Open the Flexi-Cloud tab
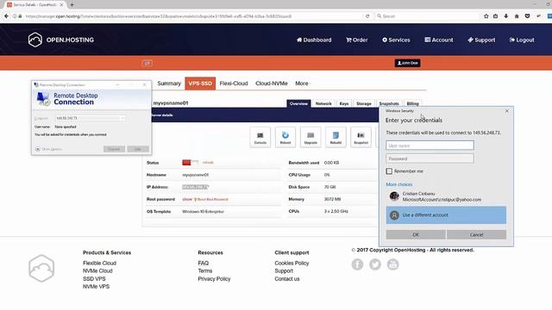 (234, 84)
